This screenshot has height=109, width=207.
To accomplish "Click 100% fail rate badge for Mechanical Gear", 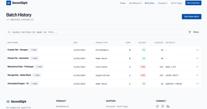I will [x=143, y=67].
